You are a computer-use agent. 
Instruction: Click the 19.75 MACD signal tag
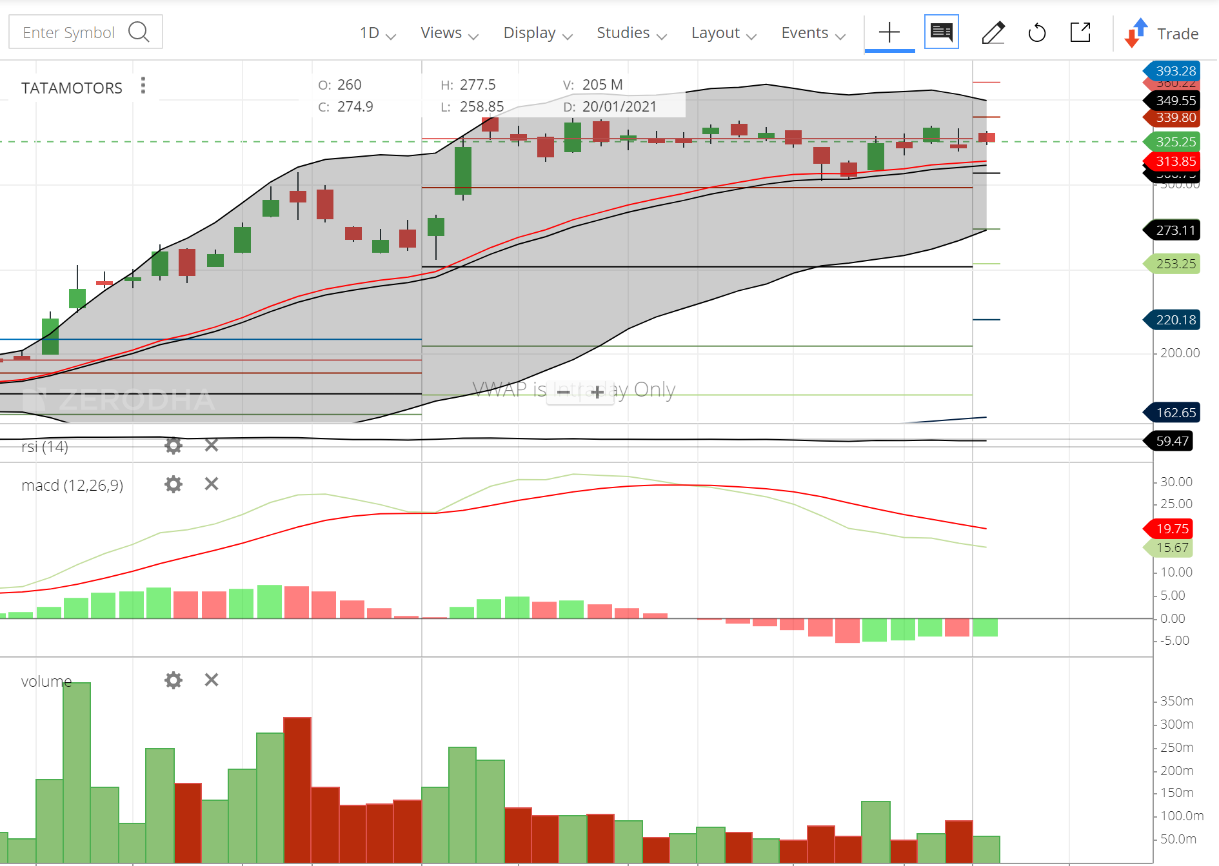[x=1168, y=529]
